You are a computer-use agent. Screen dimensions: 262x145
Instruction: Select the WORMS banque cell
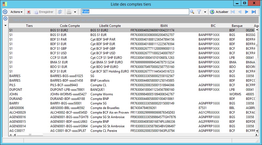[x=237, y=94]
